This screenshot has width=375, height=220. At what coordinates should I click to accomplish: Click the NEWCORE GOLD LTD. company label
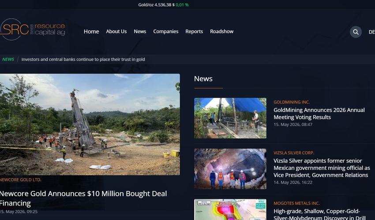pyautogui.click(x=21, y=180)
